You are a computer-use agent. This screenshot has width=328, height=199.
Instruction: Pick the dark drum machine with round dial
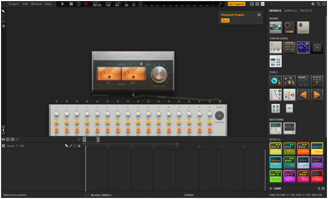click(289, 27)
